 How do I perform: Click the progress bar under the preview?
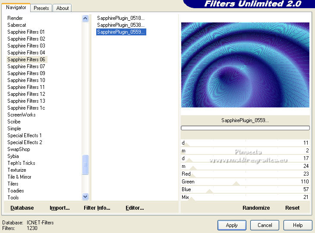coord(245,128)
